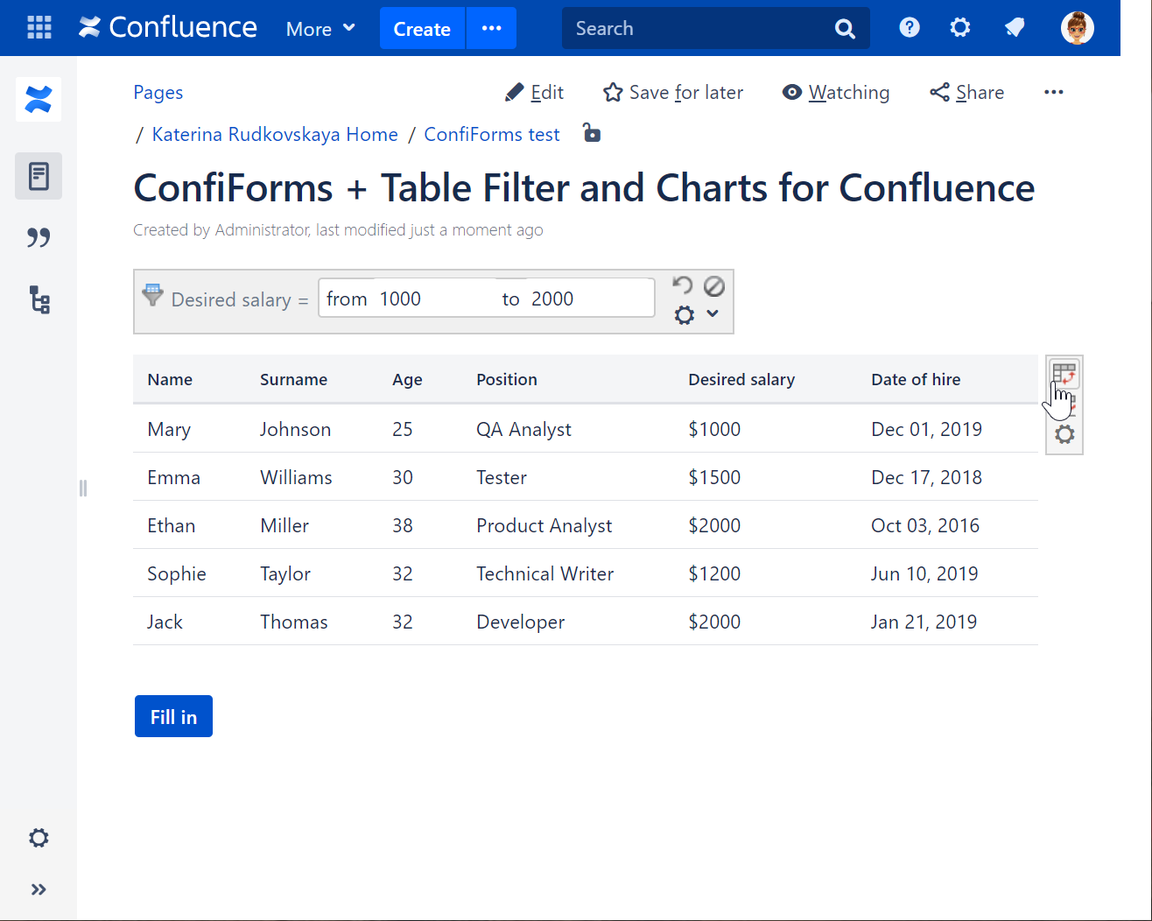Image resolution: width=1152 pixels, height=921 pixels.
Task: Open table settings via the gear icon
Action: 1064,433
